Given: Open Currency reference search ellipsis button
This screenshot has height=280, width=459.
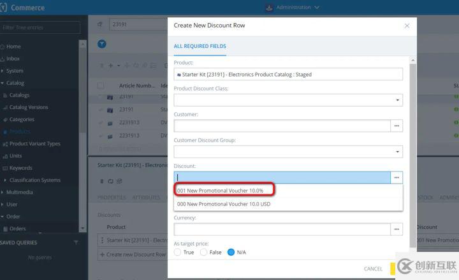Looking at the screenshot, I should (397, 230).
